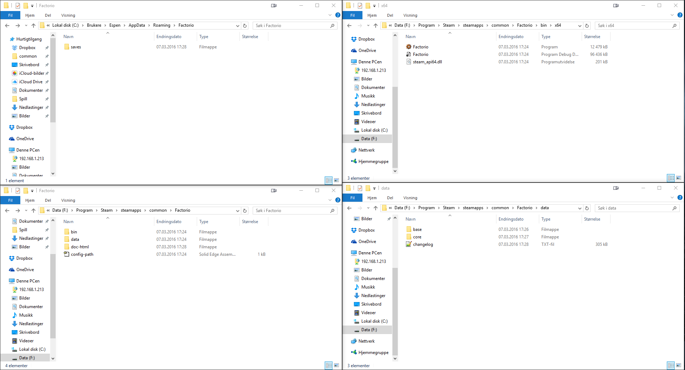
Task: Expand the ribbon in the x64 window
Action: click(x=672, y=15)
